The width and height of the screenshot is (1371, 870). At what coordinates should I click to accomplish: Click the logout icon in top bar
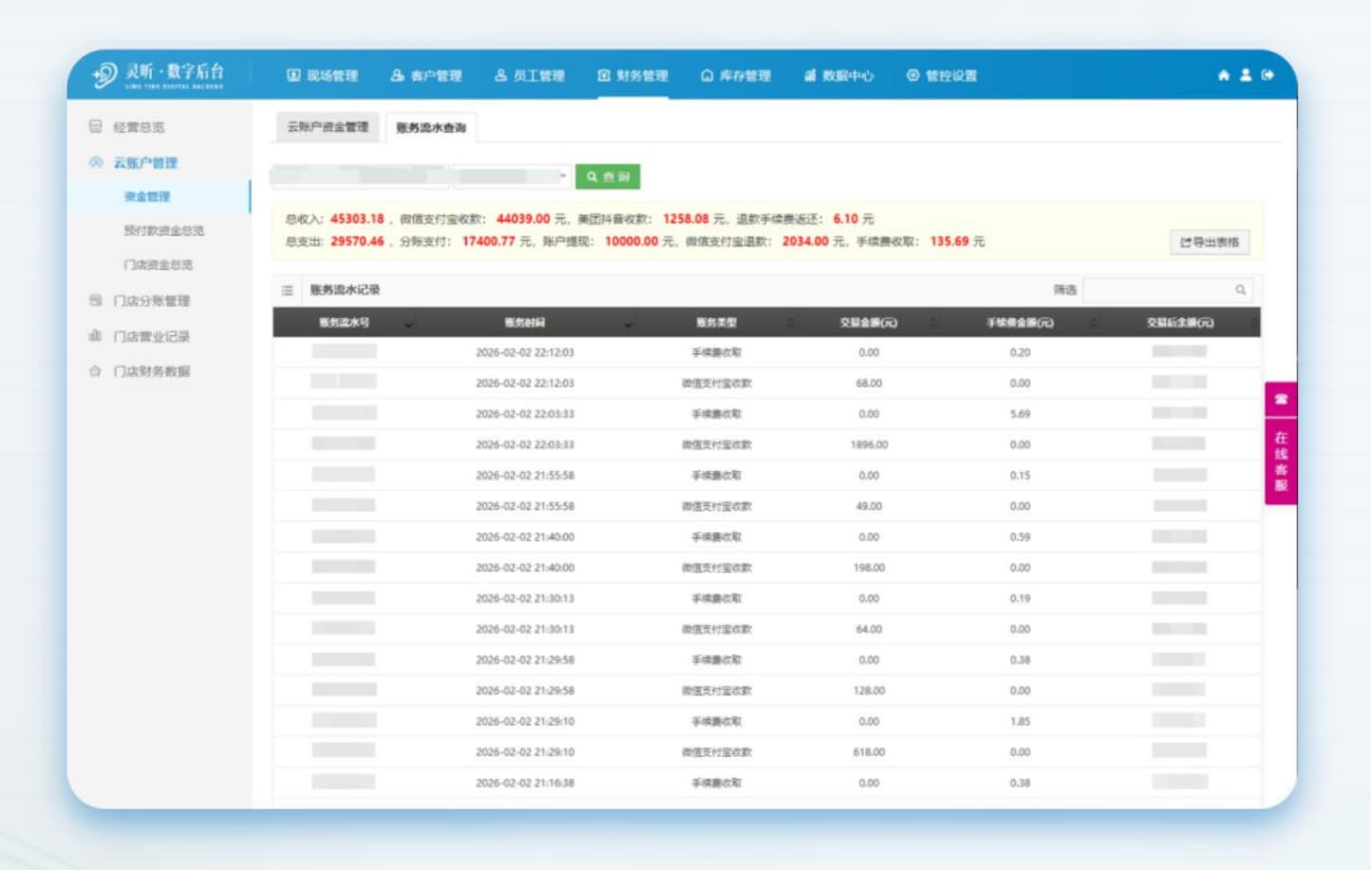[1268, 75]
